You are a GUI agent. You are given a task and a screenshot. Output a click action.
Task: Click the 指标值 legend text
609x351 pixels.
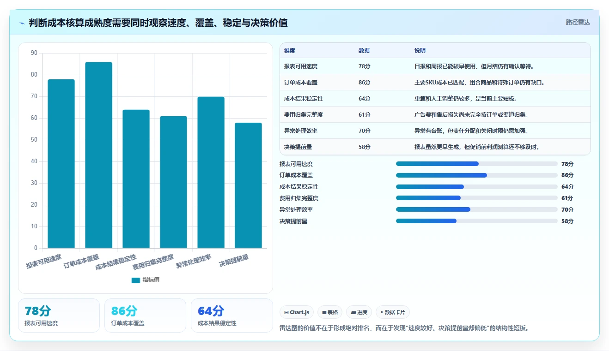151,280
